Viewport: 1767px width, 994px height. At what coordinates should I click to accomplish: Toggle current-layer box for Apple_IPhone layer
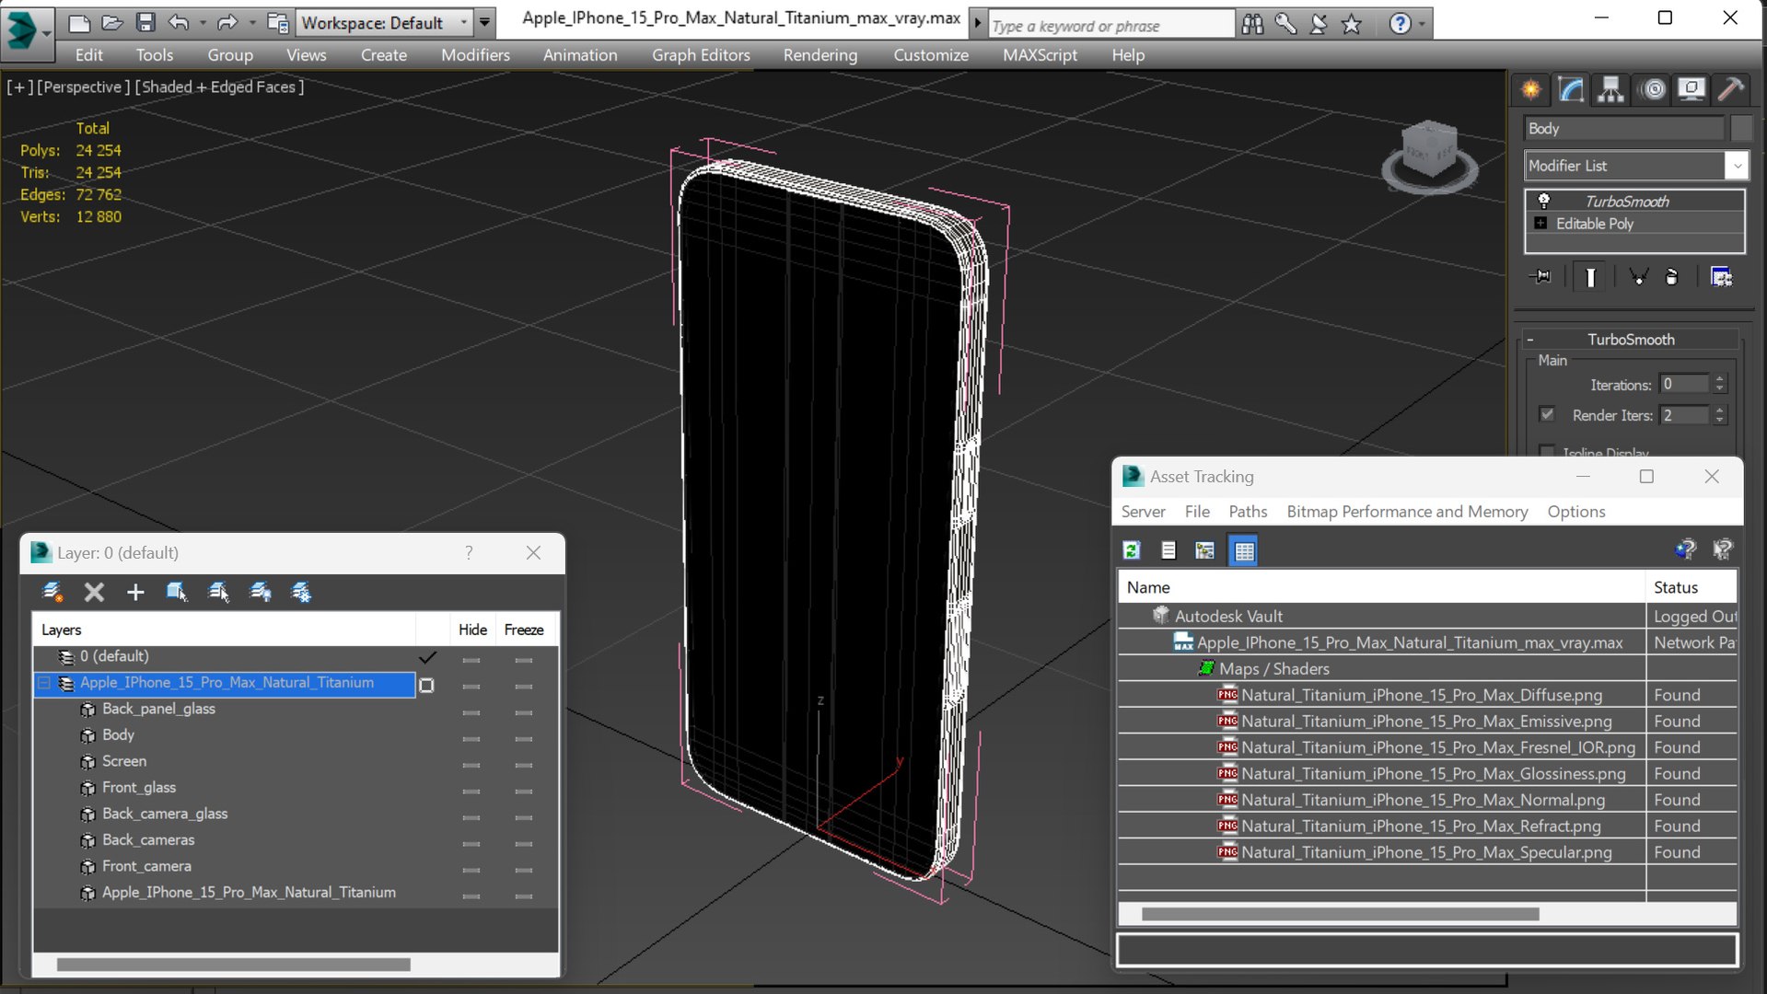point(426,685)
